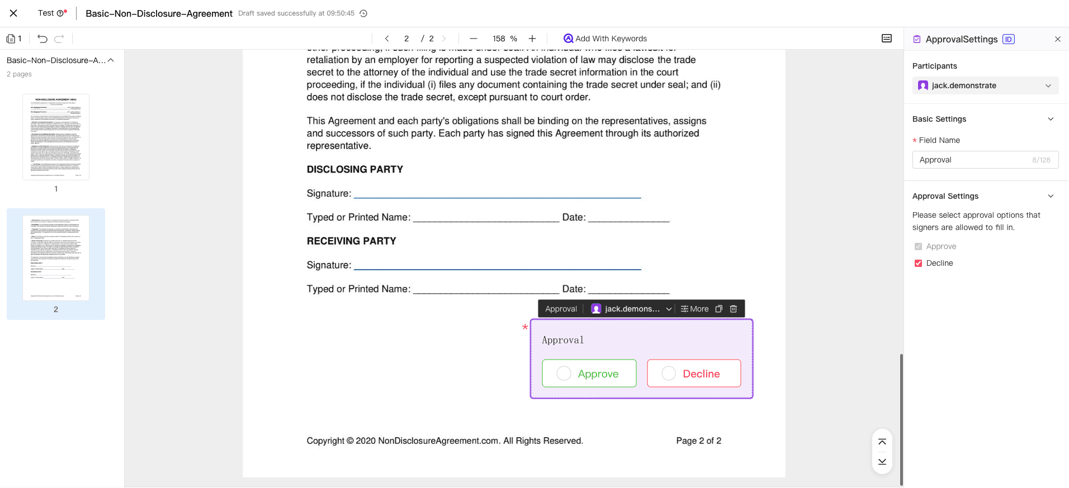Open the jack.demonstrate participants dropdown

click(x=985, y=85)
